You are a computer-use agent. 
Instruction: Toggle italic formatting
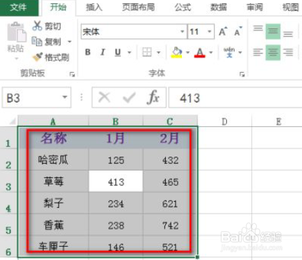[103, 52]
